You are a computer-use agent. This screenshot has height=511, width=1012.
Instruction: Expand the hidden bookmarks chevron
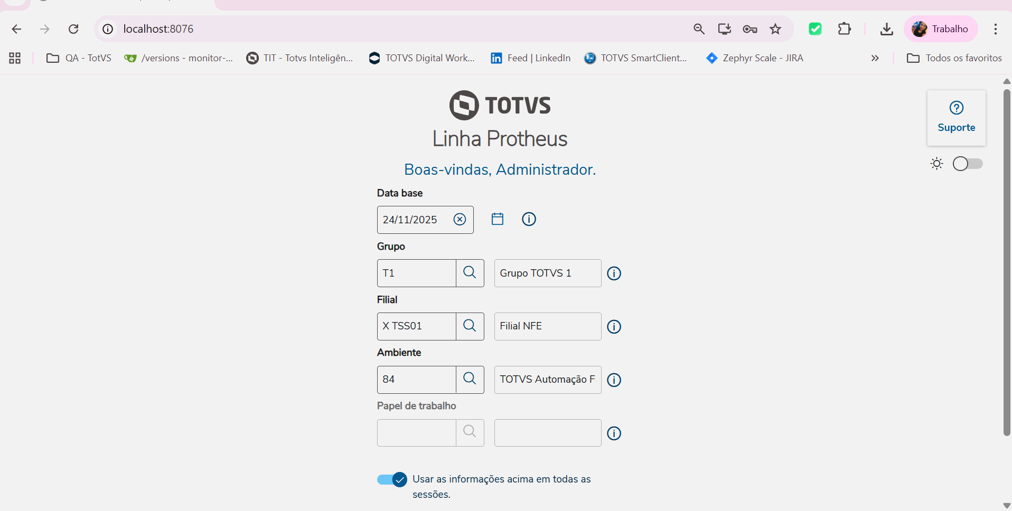(875, 58)
